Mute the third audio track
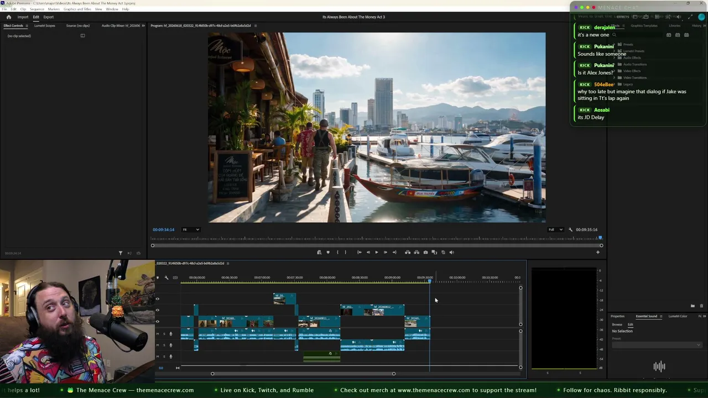Viewport: 708px width, 398px height. (x=158, y=356)
